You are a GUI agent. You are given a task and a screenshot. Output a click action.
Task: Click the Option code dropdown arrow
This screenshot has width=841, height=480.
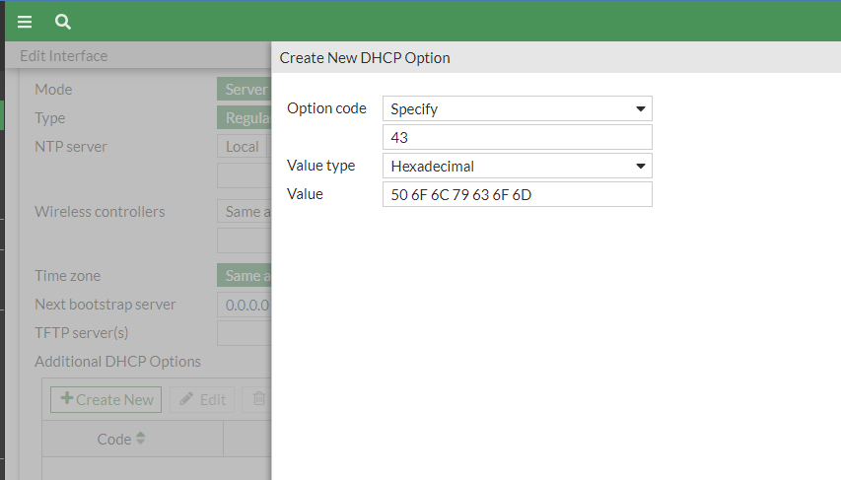(640, 108)
